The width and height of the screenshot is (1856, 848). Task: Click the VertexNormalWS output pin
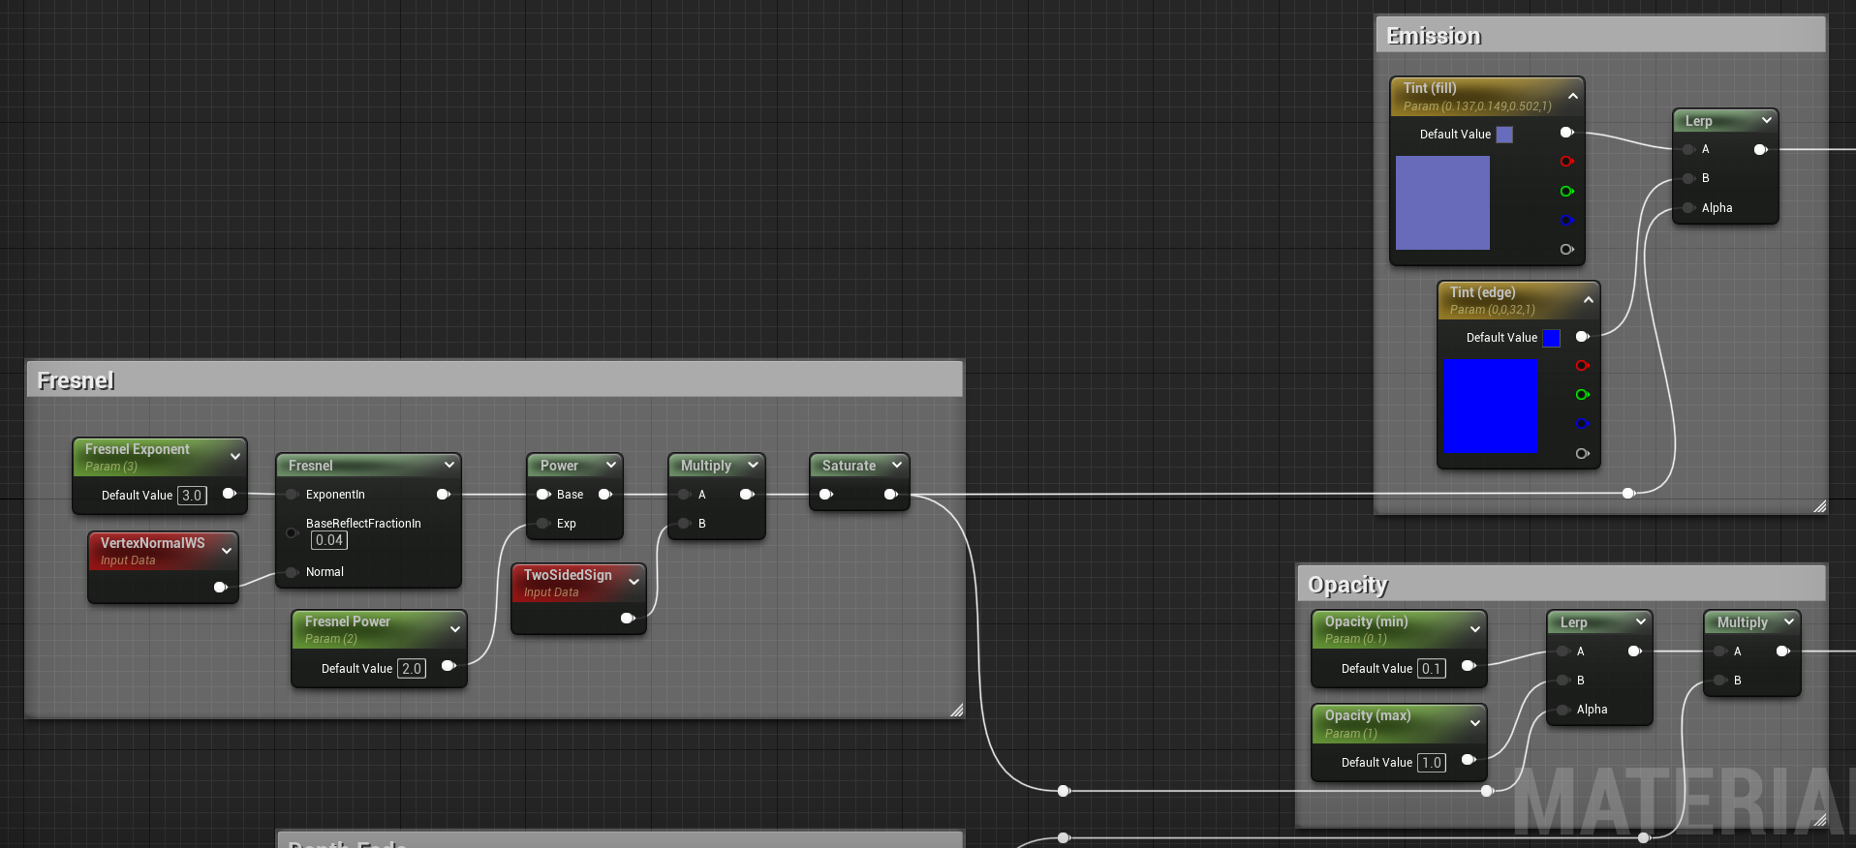pos(220,587)
